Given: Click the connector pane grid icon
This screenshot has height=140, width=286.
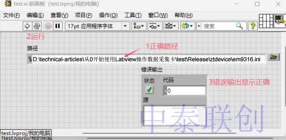Looking at the screenshot, I should (266, 21).
